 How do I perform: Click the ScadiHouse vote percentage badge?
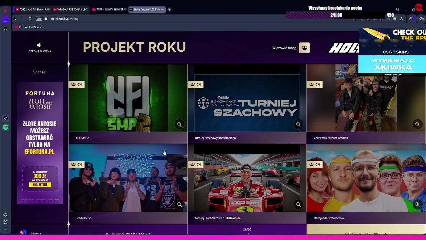(x=76, y=164)
